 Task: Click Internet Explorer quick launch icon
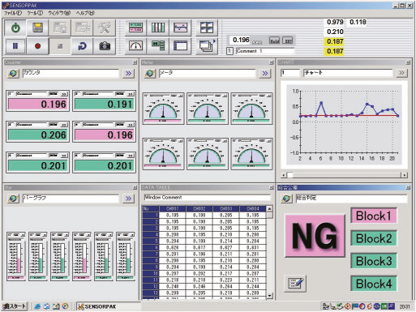click(x=37, y=306)
